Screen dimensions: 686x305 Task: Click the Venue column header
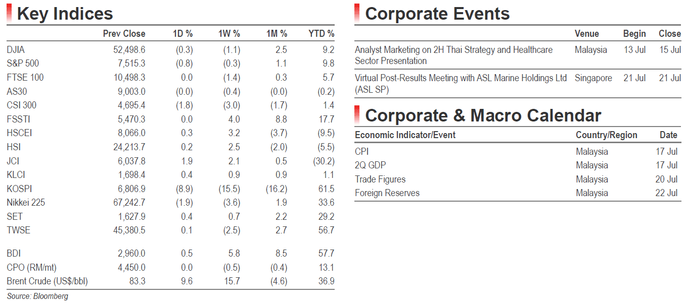587,34
